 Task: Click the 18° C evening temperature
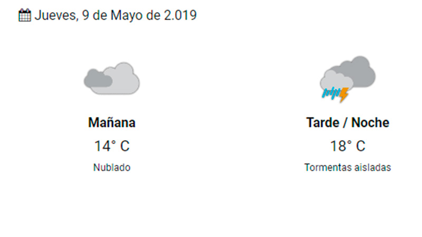click(348, 146)
